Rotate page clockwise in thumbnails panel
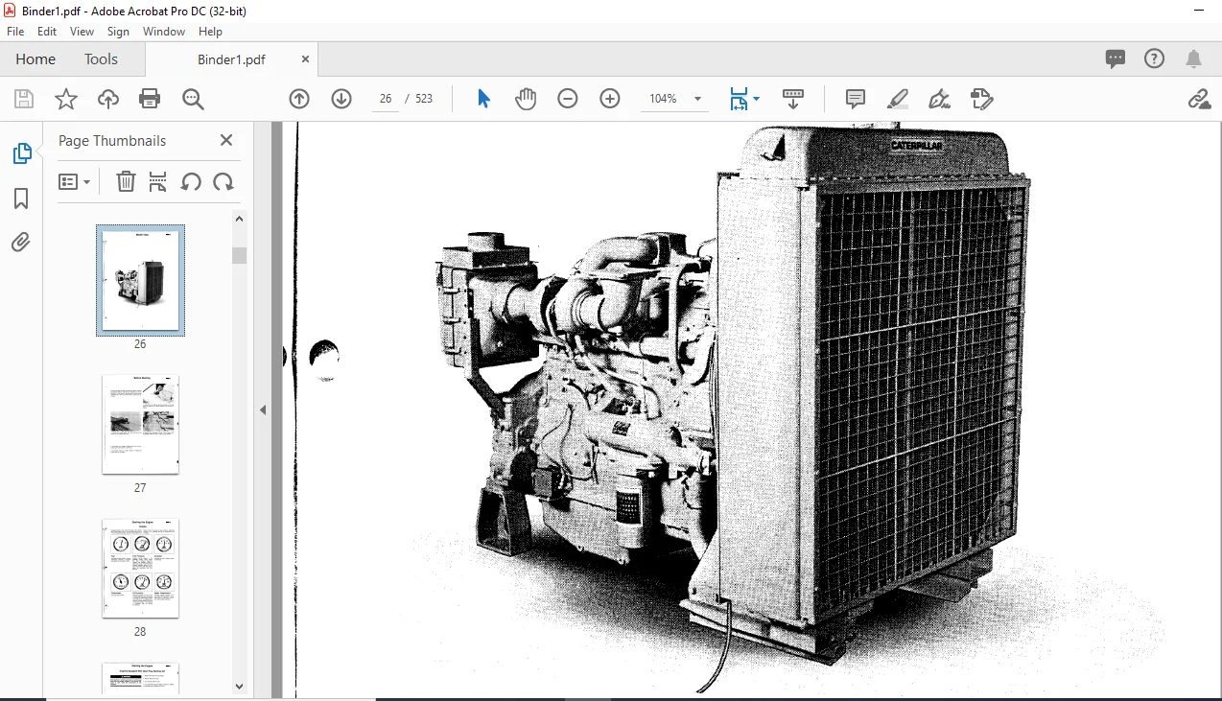The image size is (1222, 701). pyautogui.click(x=223, y=181)
